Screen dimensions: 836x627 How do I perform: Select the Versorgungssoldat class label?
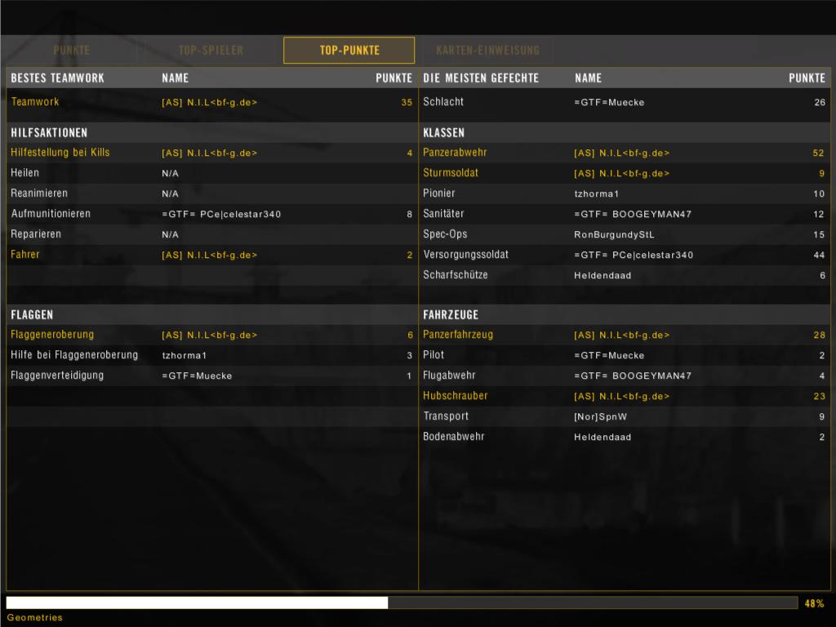[465, 255]
